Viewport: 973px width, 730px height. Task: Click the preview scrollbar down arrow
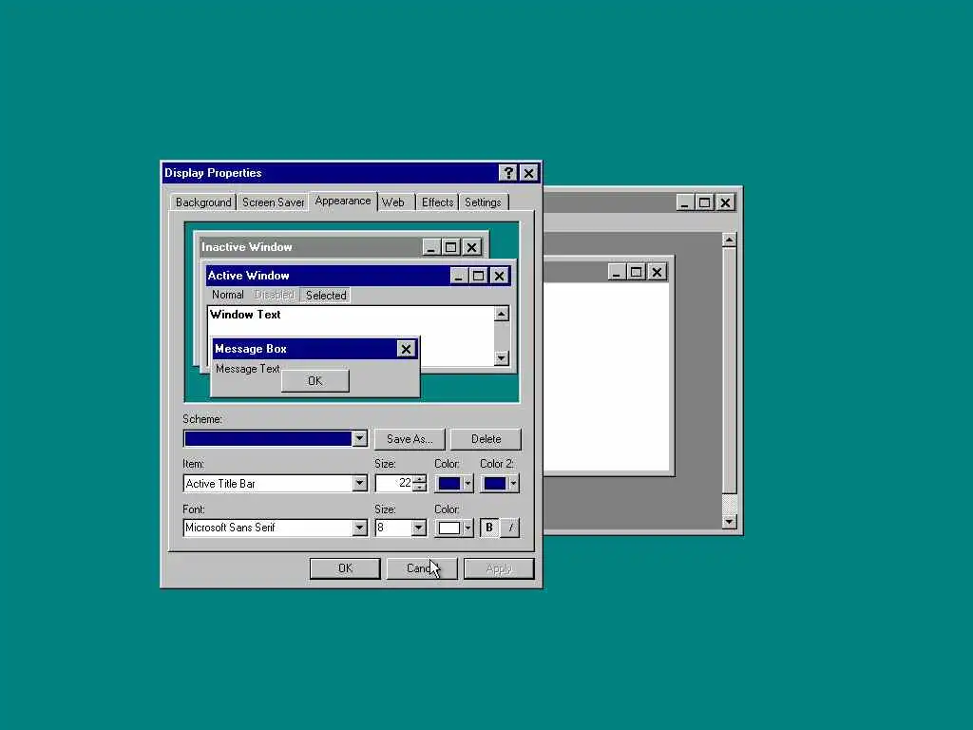coord(502,358)
